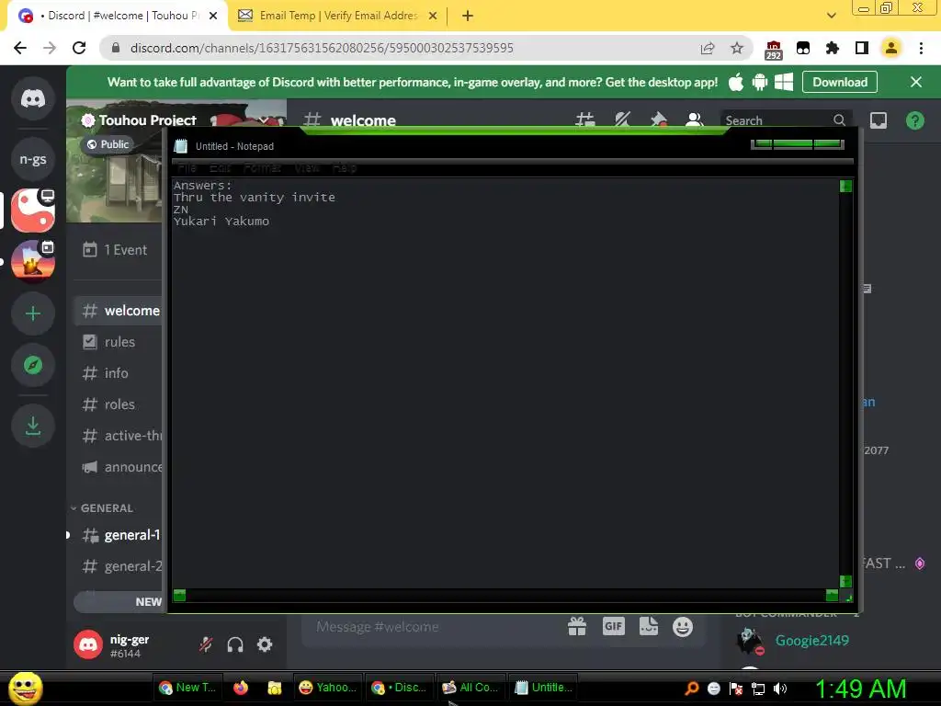Close the Email Temp browser tab
Viewport: 941px width, 706px height.
tap(433, 17)
